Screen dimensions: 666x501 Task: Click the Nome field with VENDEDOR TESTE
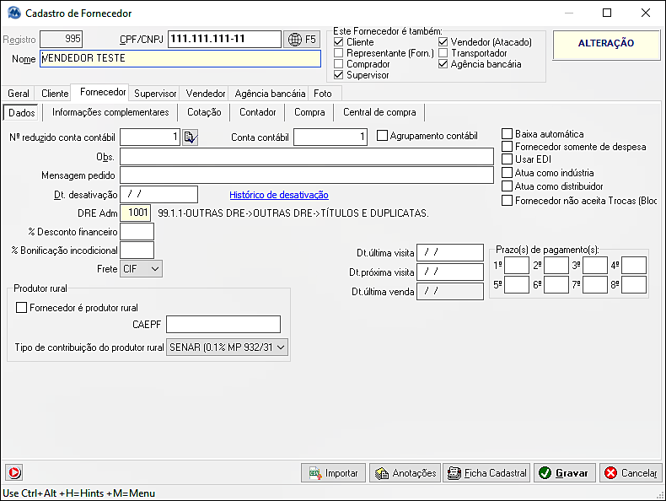[180, 59]
